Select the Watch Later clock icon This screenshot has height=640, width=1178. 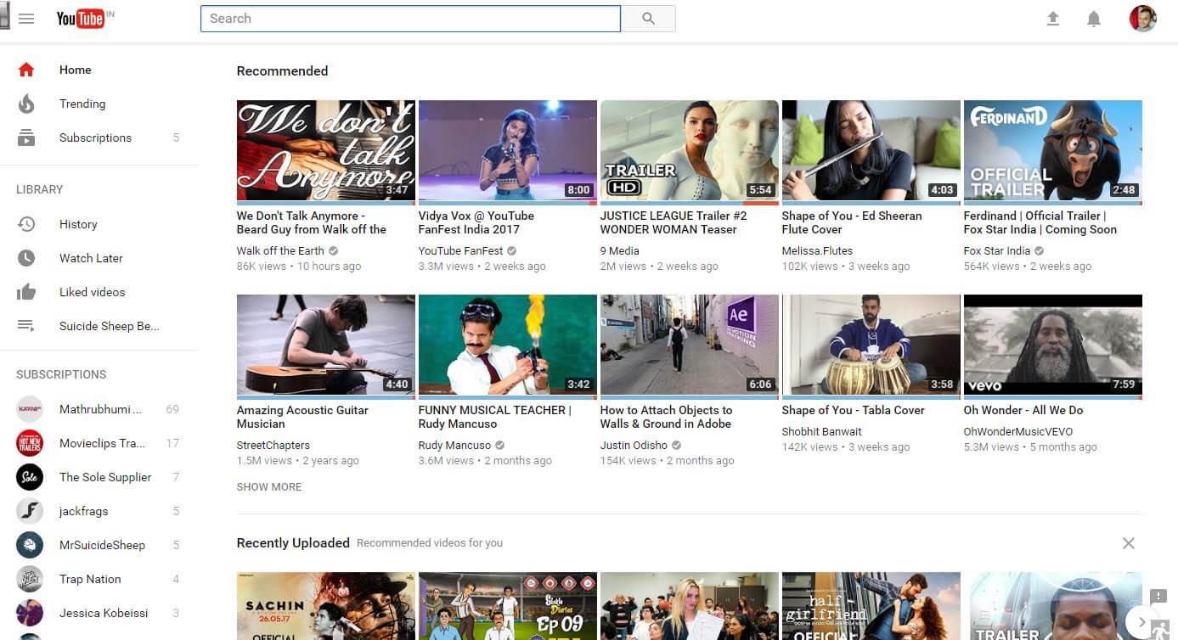(26, 258)
